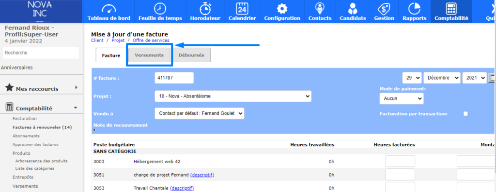
Task: Open the date picker calendar icon
Action: coord(492,78)
